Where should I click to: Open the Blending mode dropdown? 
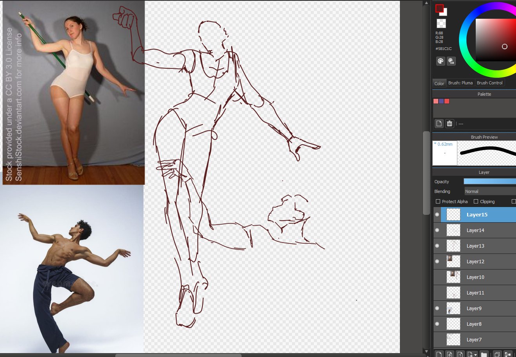(x=490, y=191)
